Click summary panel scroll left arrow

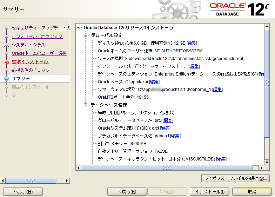(78, 168)
